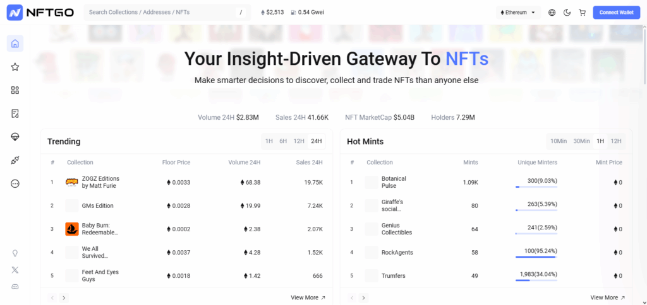This screenshot has height=305, width=647.
Task: Click the NFT MarketCap $5.04B stat
Action: 380,117
